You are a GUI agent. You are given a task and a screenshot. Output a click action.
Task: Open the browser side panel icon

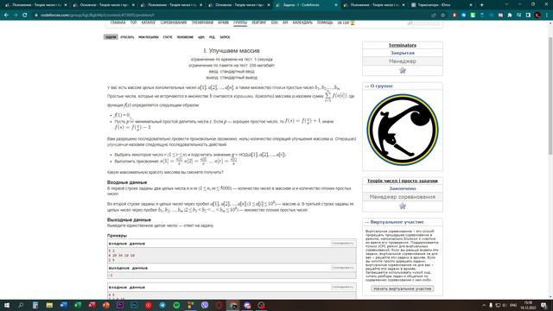pyautogui.click(x=528, y=16)
